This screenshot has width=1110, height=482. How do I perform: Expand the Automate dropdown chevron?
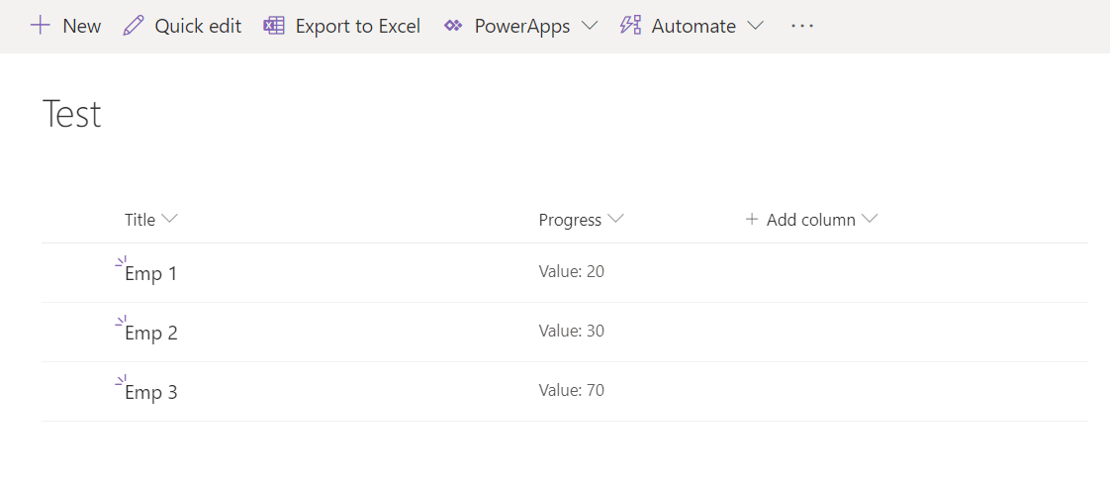(x=756, y=26)
